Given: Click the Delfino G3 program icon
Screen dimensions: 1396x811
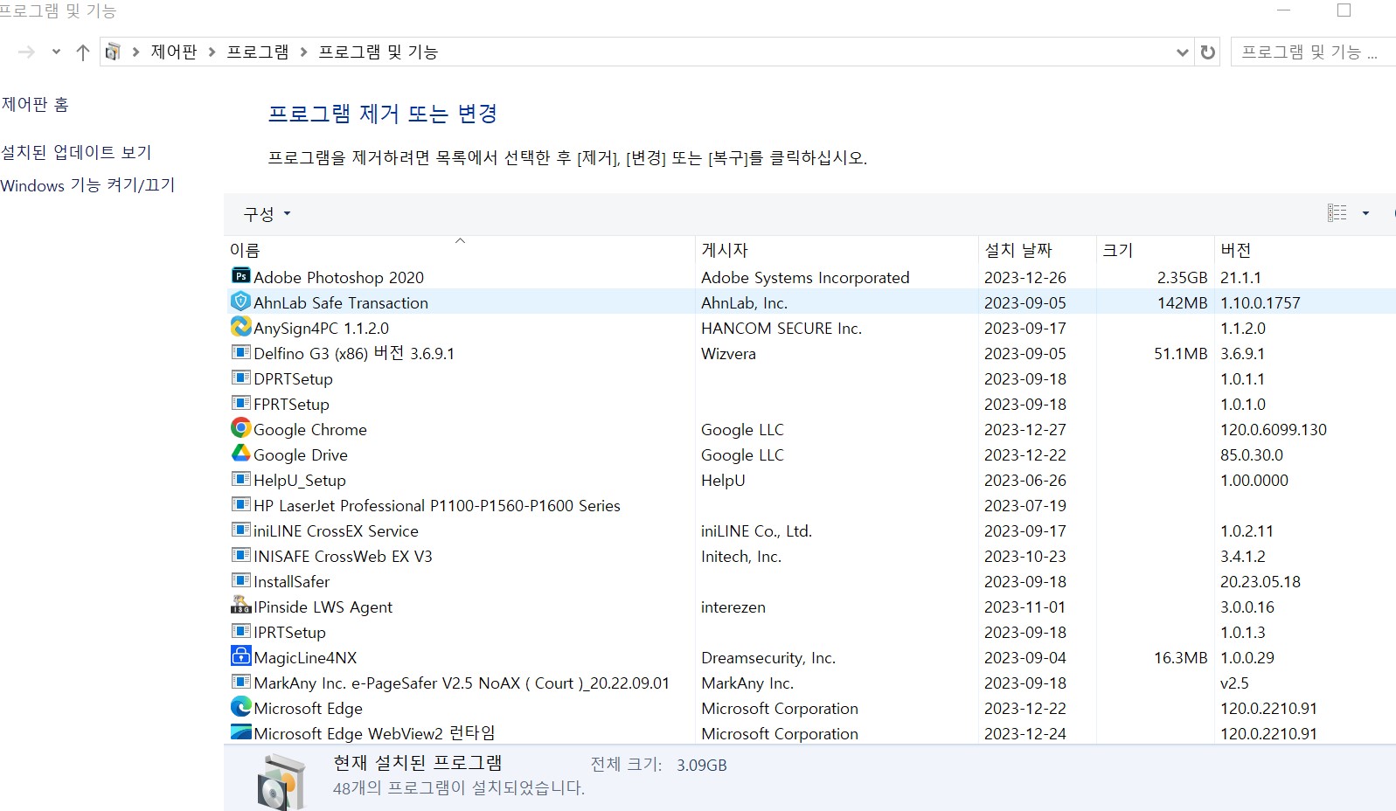Looking at the screenshot, I should click(x=240, y=352).
